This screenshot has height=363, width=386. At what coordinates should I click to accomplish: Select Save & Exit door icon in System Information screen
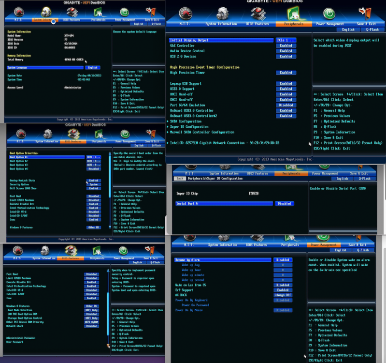151,12
